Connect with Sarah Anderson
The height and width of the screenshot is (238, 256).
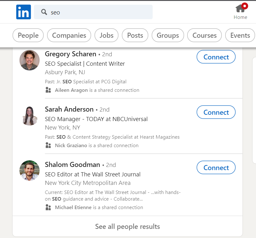click(216, 112)
